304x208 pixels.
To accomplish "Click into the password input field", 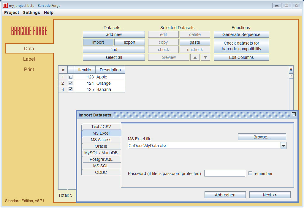I will (x=224, y=173).
